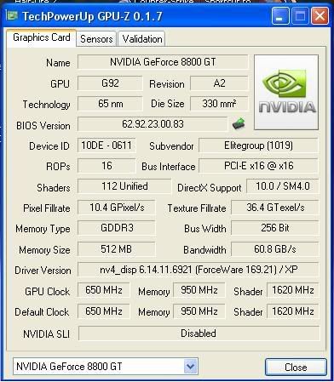Click the BIOS Version field 62.92.23.00.83
Viewport: 334px width, 382px height.
[153, 124]
